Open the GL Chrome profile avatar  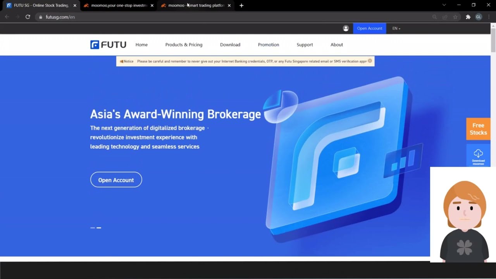[479, 17]
